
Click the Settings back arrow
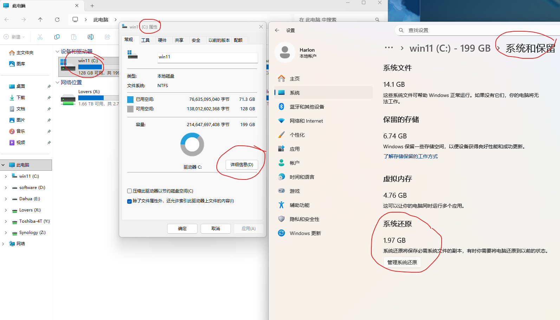click(277, 30)
